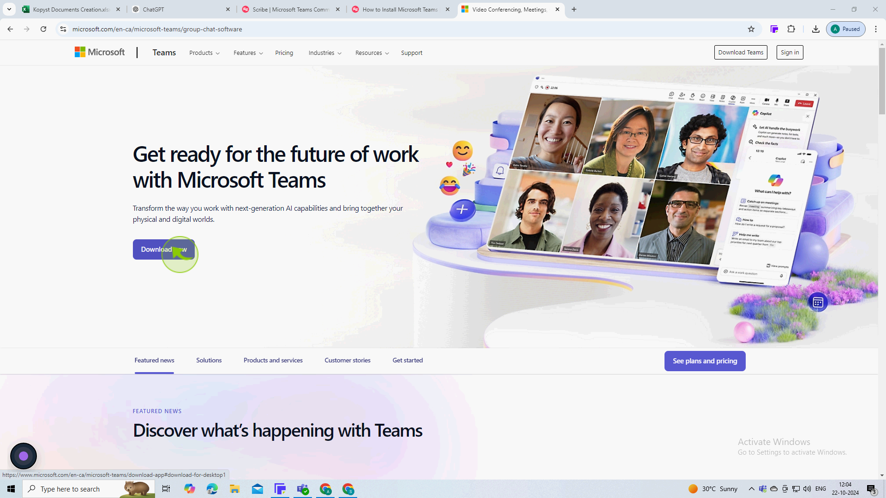Select Products and services section tab
The height and width of the screenshot is (498, 886).
(x=273, y=361)
